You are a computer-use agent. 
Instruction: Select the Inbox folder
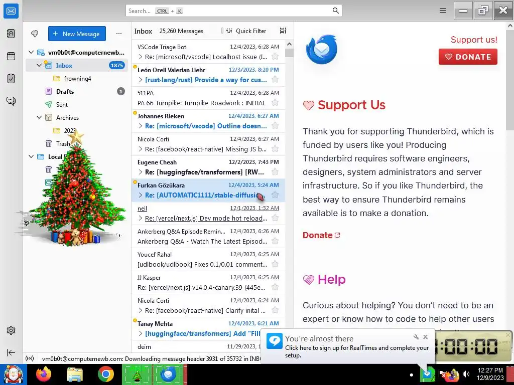point(77,65)
